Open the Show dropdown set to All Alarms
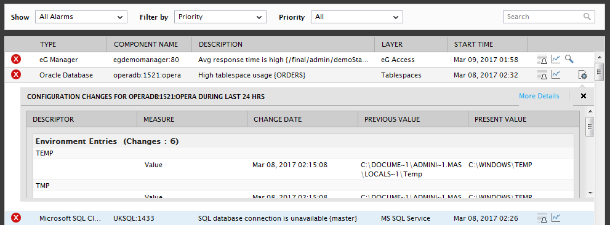 pos(81,17)
